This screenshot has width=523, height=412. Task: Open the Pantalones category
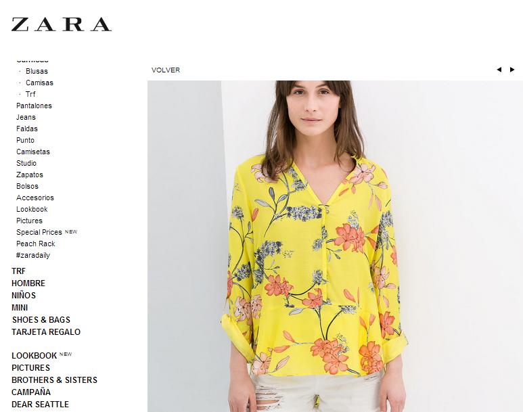tap(34, 106)
